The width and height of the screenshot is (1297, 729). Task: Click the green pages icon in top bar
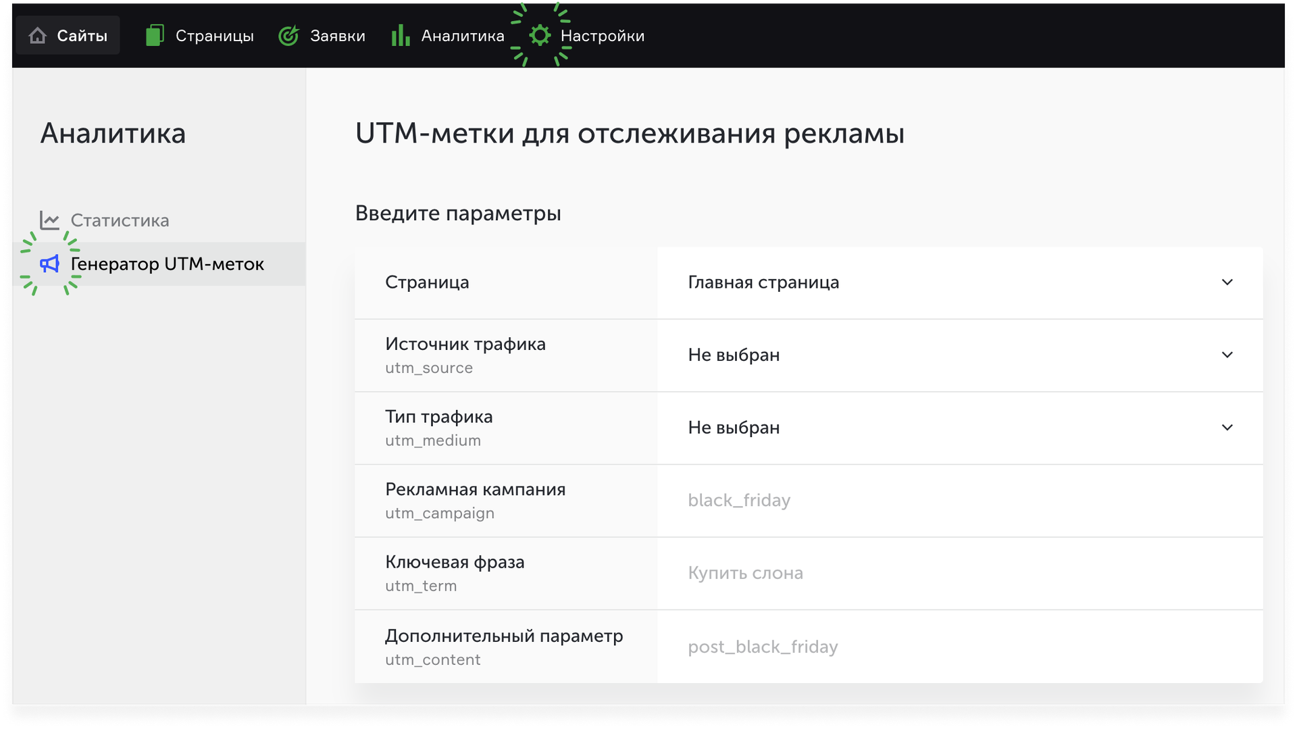(155, 36)
